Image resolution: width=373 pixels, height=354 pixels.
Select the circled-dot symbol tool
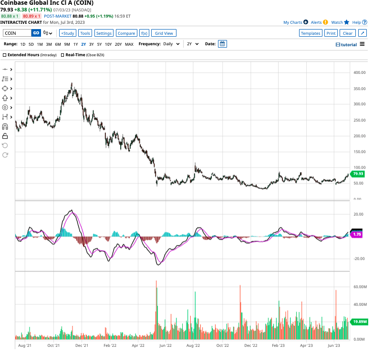(x=5, y=107)
